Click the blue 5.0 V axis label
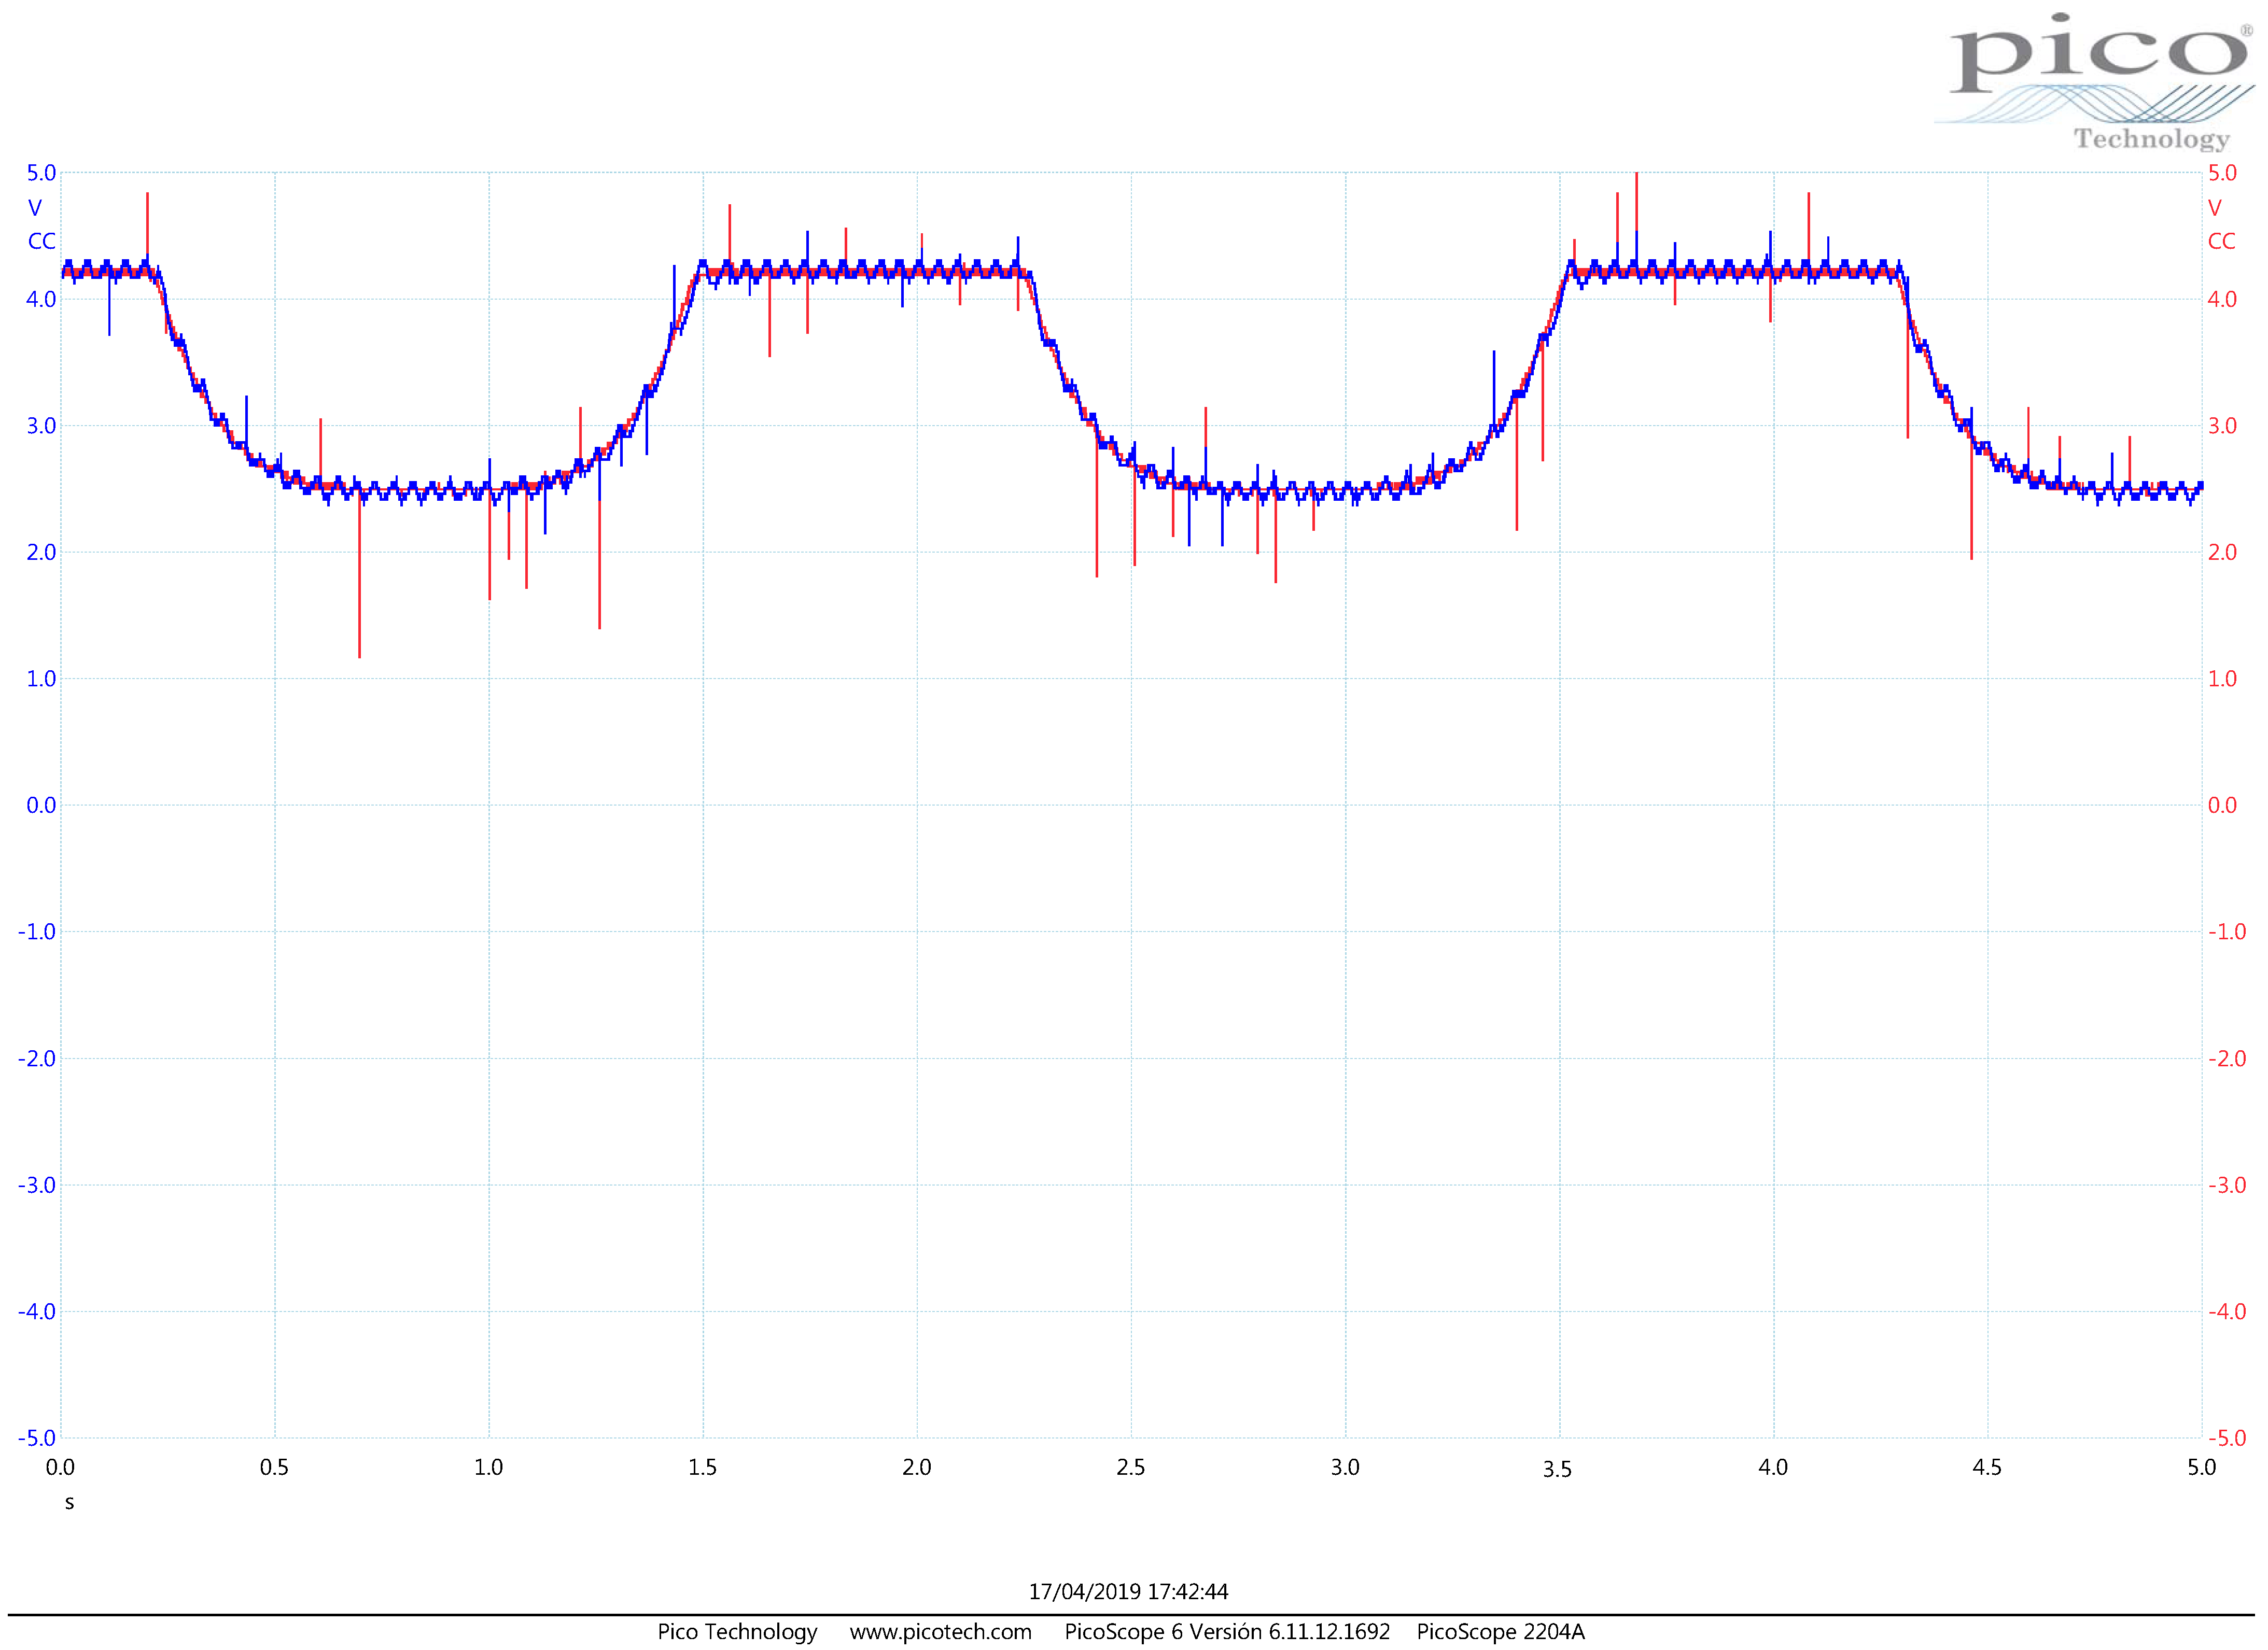The height and width of the screenshot is (1650, 2268). pyautogui.click(x=41, y=173)
